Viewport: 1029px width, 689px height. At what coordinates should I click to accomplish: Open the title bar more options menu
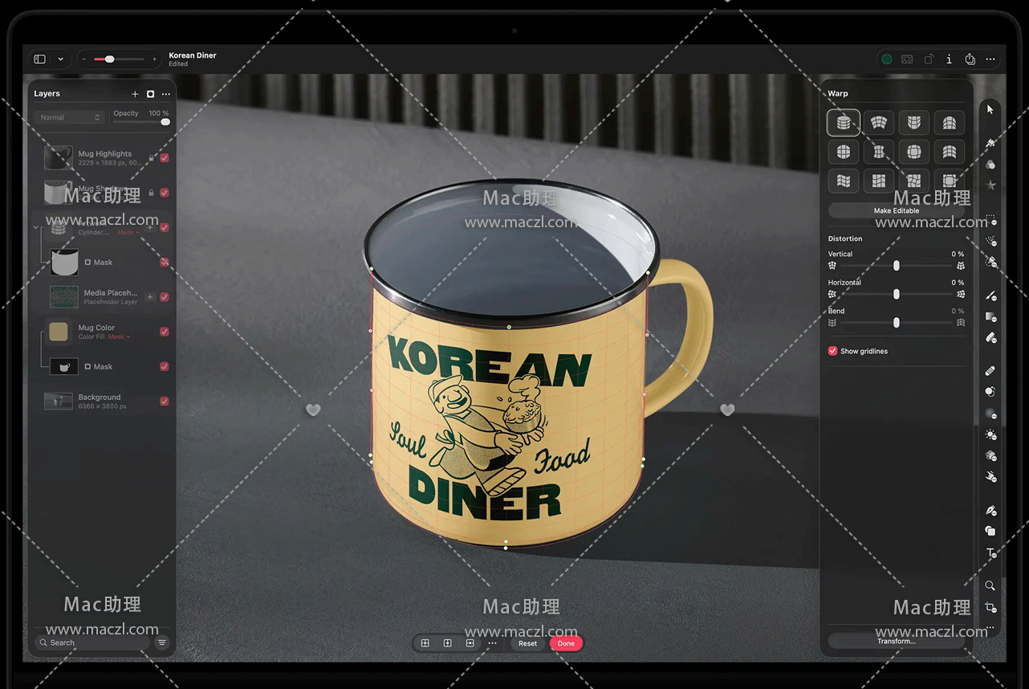[x=990, y=59]
